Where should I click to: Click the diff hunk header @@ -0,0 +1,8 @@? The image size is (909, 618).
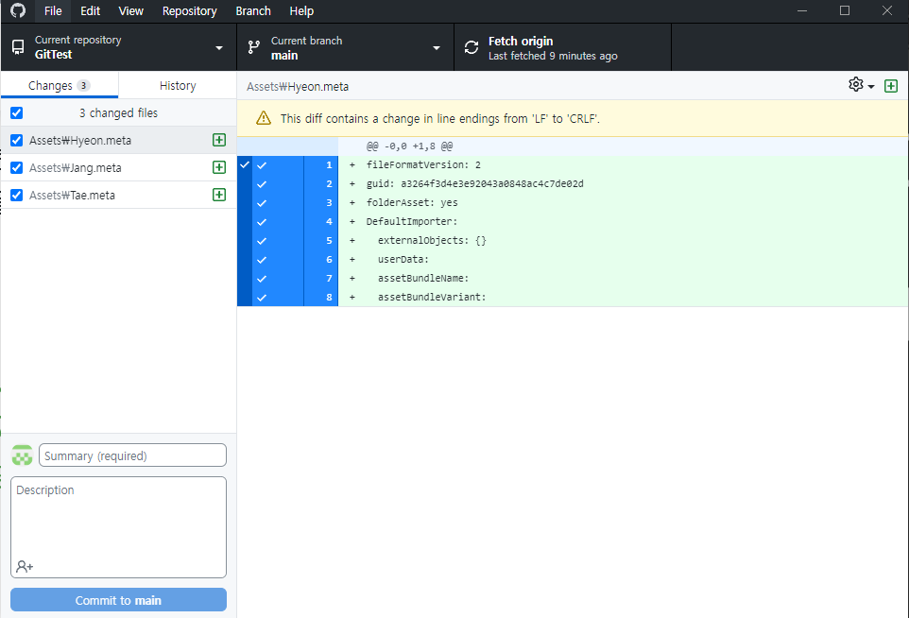tap(409, 146)
